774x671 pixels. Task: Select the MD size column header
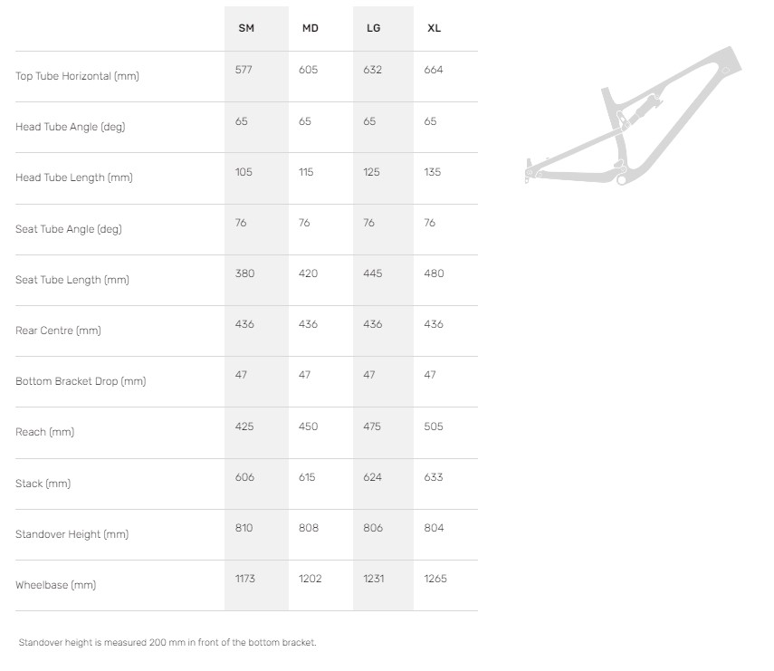click(310, 28)
